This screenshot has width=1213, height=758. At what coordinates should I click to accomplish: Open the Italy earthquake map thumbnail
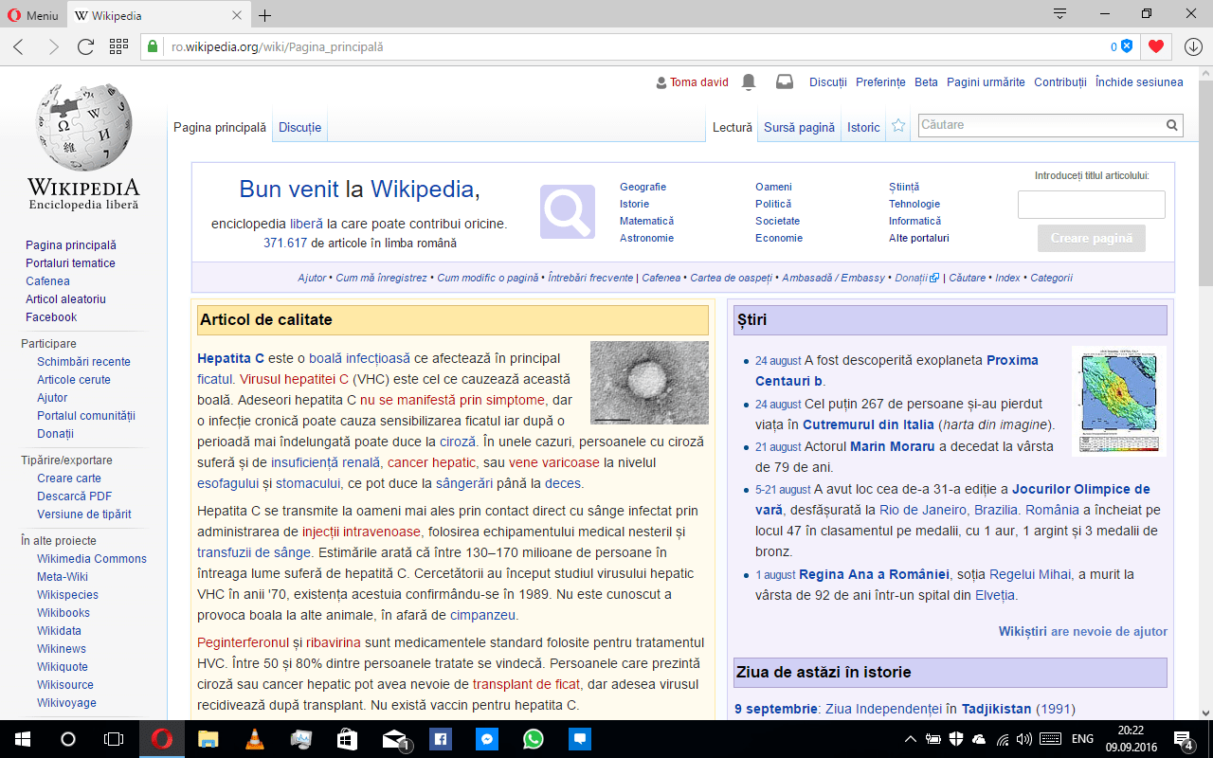[x=1119, y=401]
